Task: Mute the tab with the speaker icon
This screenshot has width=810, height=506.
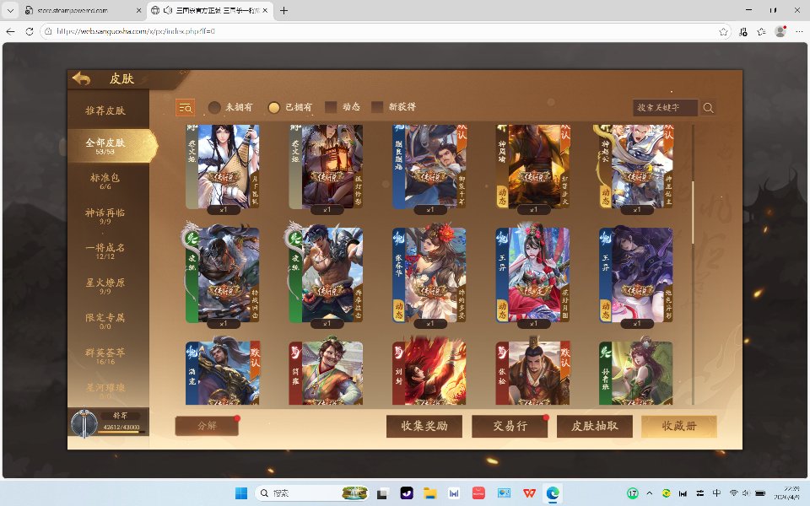Action: [168, 11]
